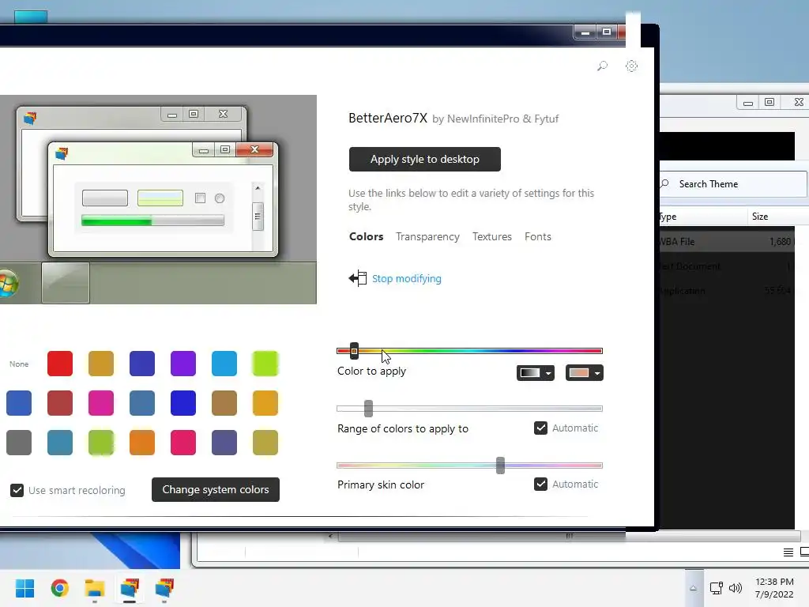This screenshot has width=809, height=607.
Task: Click Change system colors button
Action: 216,489
